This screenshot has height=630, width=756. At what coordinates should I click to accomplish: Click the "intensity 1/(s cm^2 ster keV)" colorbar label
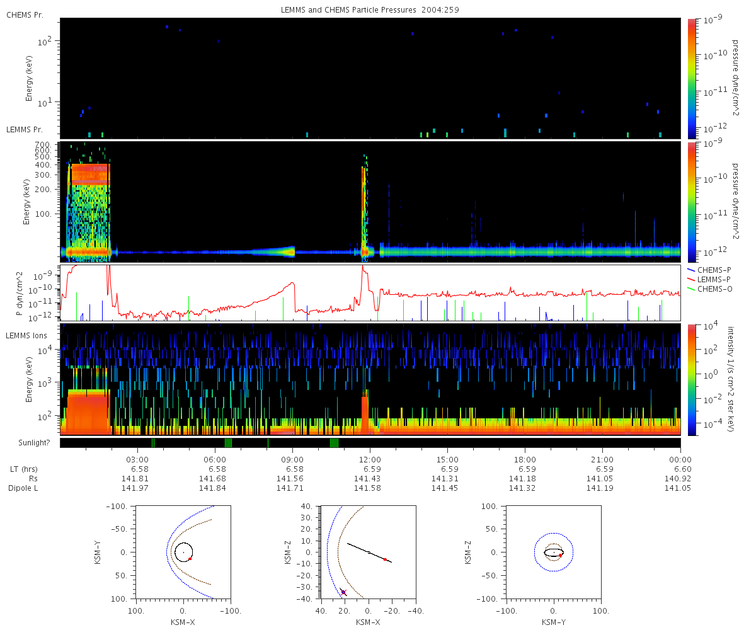[731, 379]
